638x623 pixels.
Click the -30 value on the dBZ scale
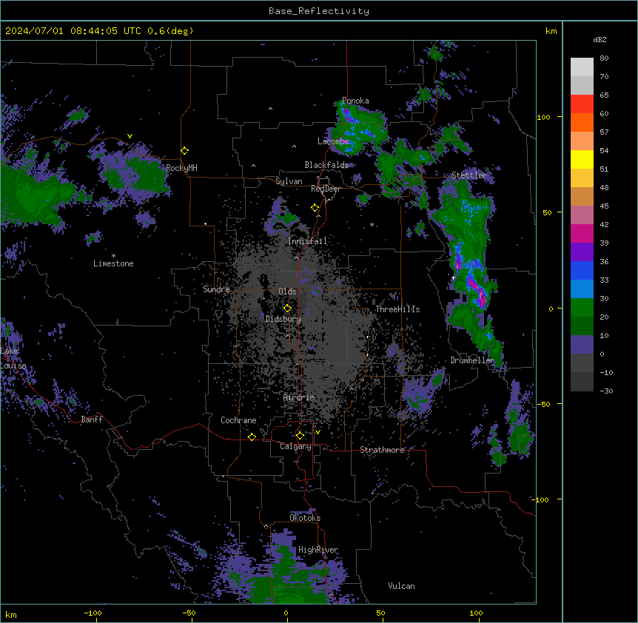606,391
